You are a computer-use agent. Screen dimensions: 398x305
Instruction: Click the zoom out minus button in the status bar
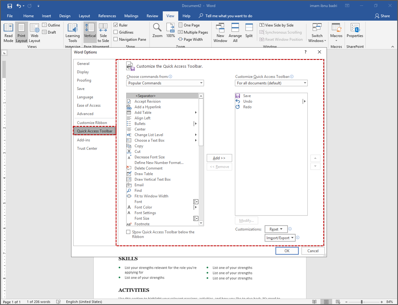346,302
